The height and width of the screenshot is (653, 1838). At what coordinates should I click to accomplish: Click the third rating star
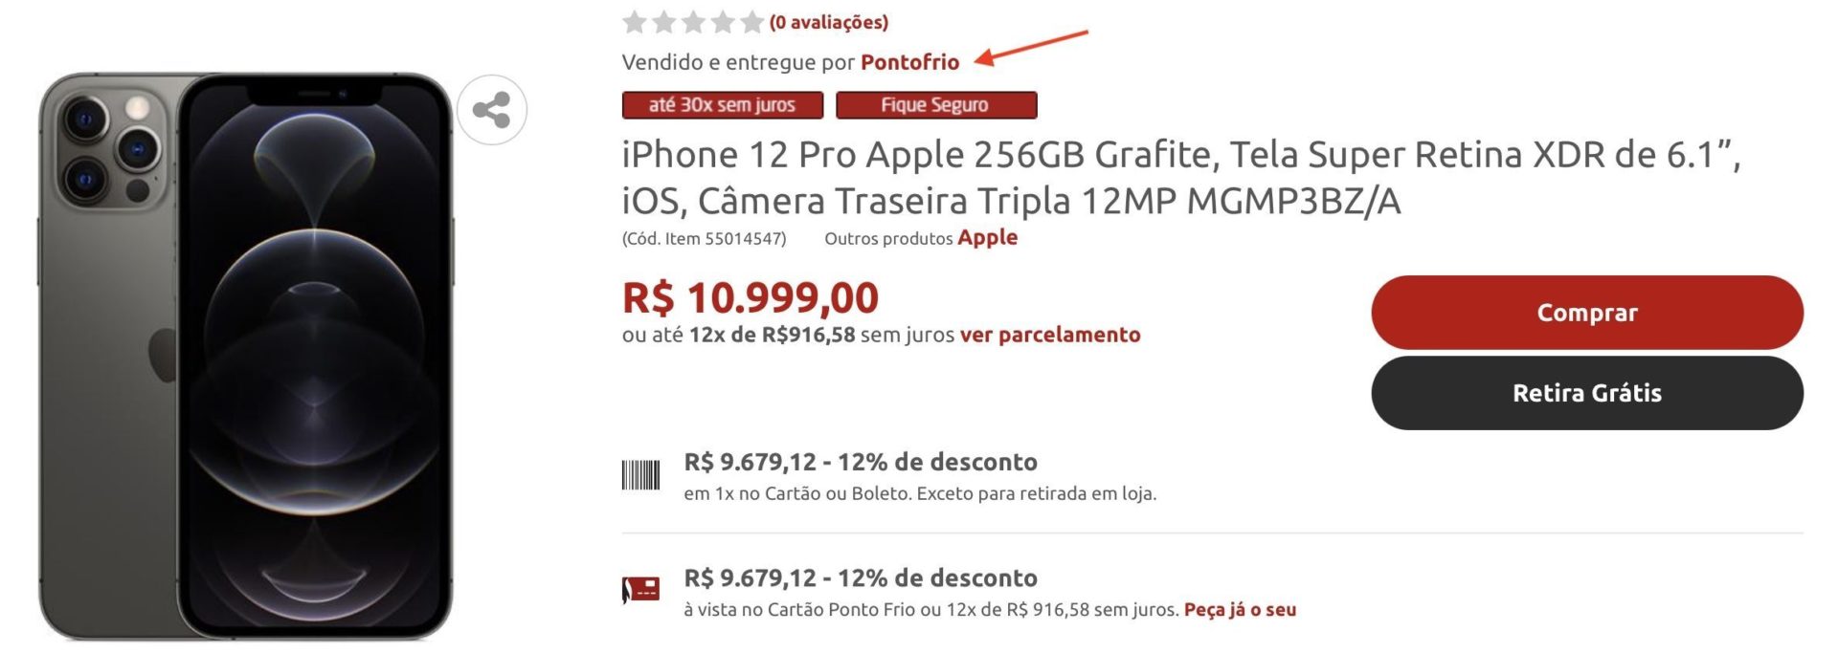693,21
